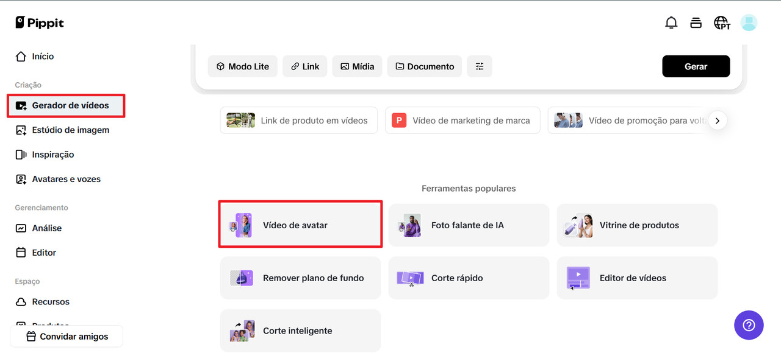
Task: Open the Foto falante de IA tool
Action: (x=469, y=225)
